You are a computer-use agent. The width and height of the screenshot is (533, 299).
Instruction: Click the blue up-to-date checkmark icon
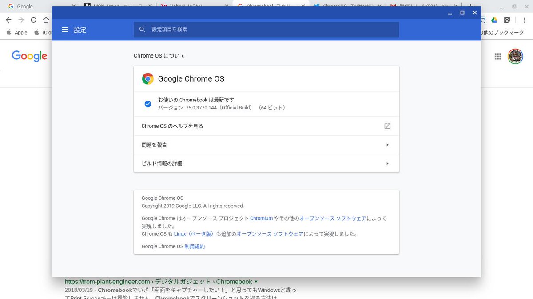click(148, 104)
